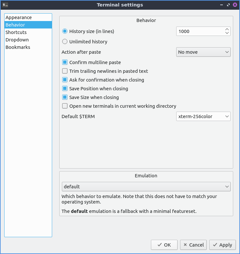The width and height of the screenshot is (240, 254).
Task: Enable Trim trailing newlines in pasted text
Action: coord(65,71)
